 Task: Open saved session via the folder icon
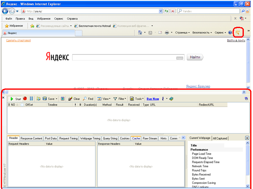click(x=38, y=99)
